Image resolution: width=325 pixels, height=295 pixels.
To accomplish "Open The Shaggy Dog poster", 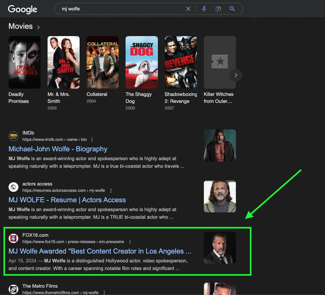I will 141,62.
